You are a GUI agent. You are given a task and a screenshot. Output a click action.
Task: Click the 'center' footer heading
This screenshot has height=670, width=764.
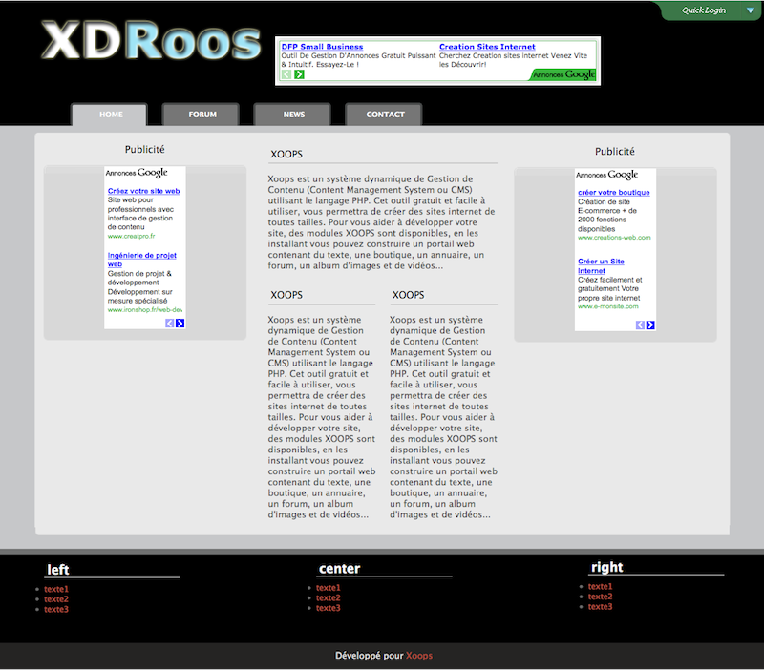click(x=340, y=568)
